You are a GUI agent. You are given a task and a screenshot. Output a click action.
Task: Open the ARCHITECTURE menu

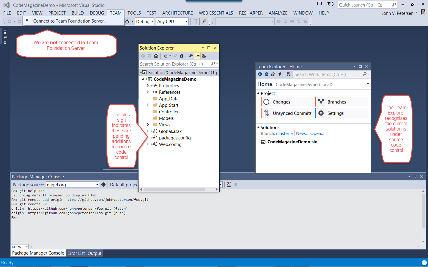(x=177, y=13)
